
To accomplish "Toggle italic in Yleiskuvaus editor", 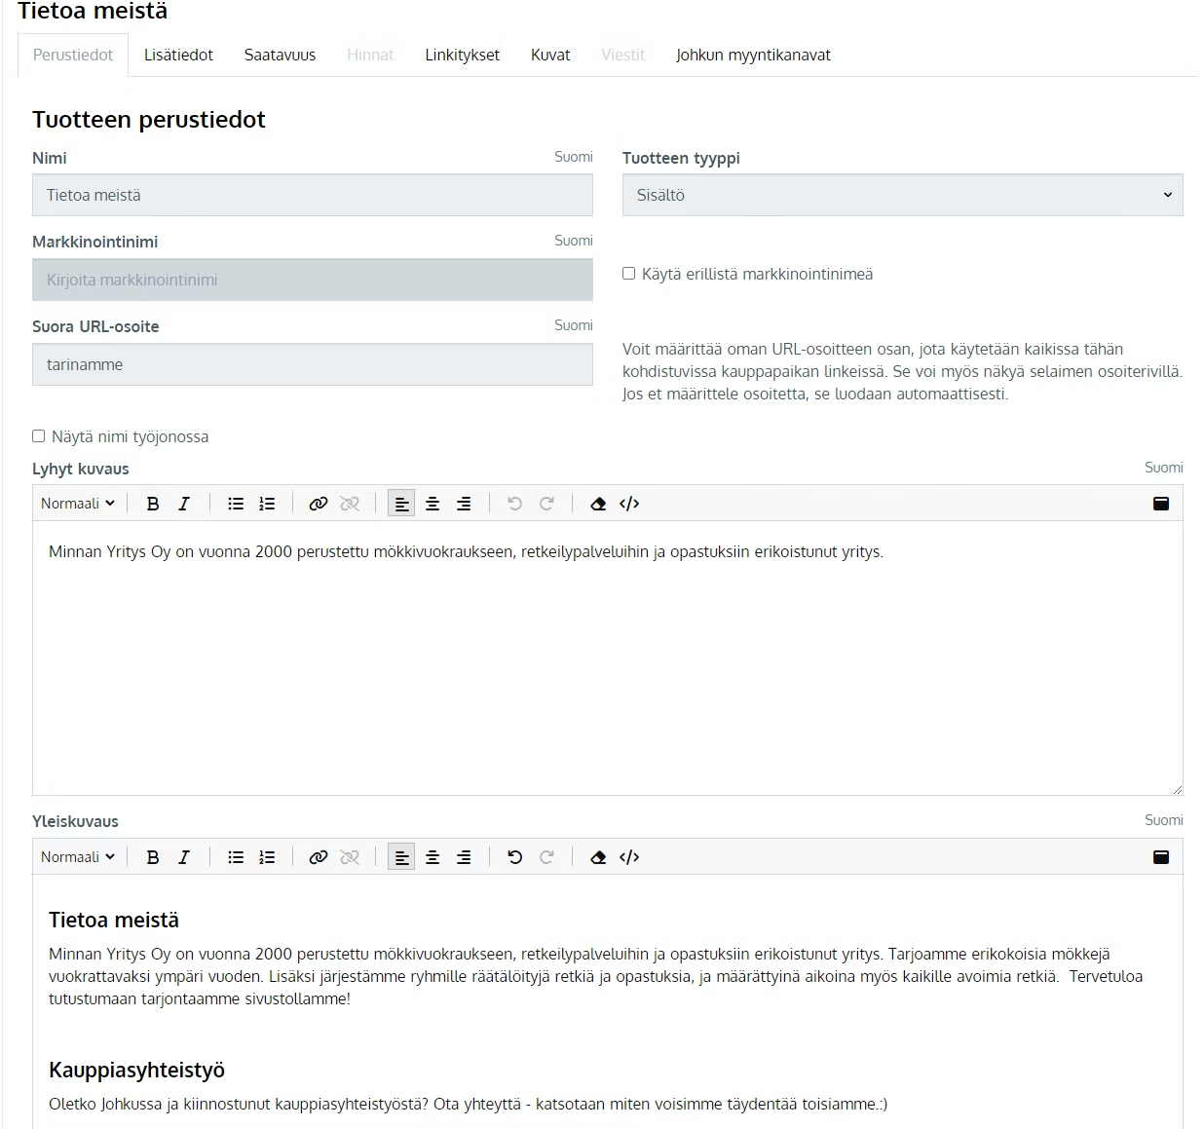I will click(x=184, y=857).
